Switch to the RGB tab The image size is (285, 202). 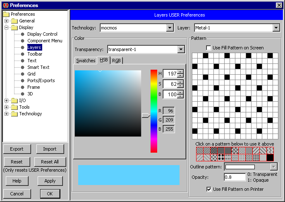[x=116, y=61]
